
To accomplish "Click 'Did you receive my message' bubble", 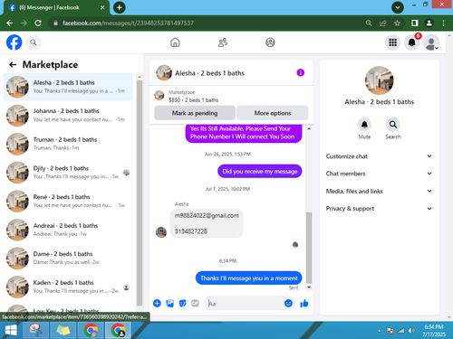I will [x=260, y=171].
